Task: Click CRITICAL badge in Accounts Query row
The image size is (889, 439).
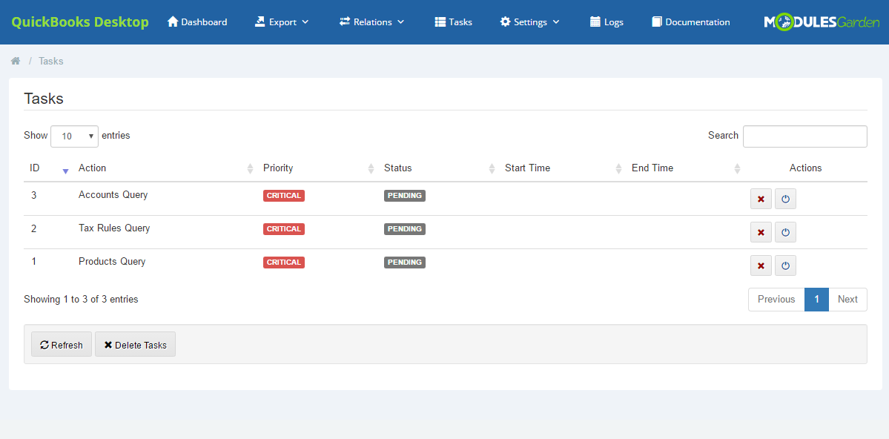Action: [x=284, y=196]
